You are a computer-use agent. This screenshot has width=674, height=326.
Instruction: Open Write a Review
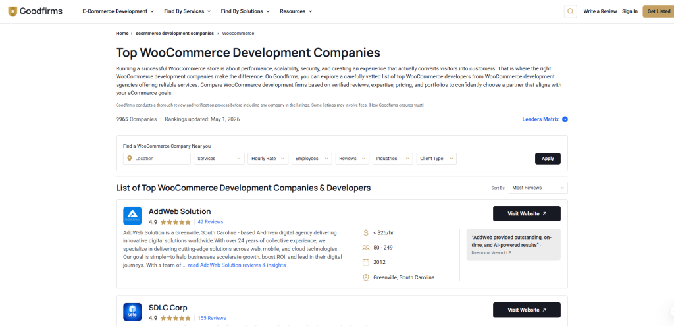(x=600, y=11)
